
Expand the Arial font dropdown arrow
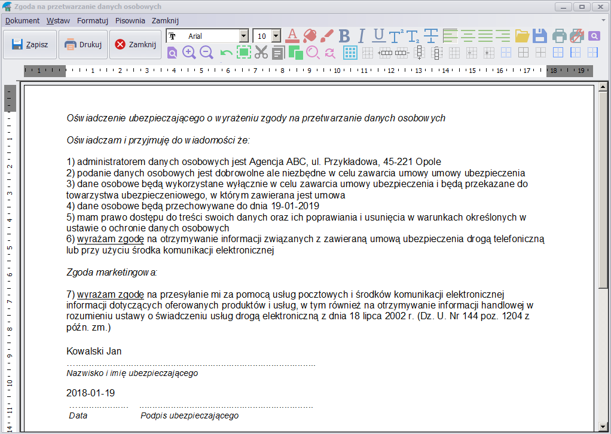point(244,36)
